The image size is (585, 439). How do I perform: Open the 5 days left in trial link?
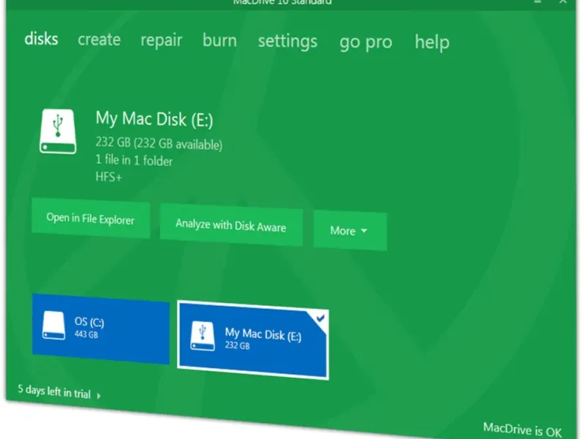tap(54, 391)
